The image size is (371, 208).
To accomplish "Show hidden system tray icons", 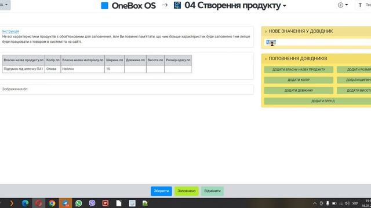I will [315, 203].
